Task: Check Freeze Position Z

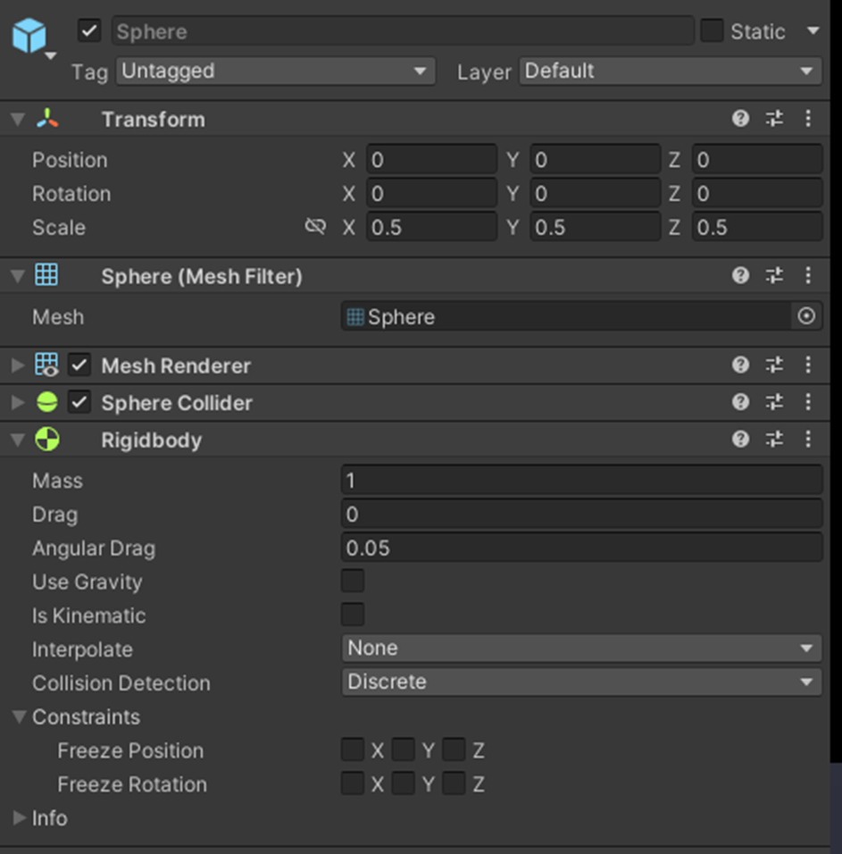Action: pyautogui.click(x=454, y=749)
